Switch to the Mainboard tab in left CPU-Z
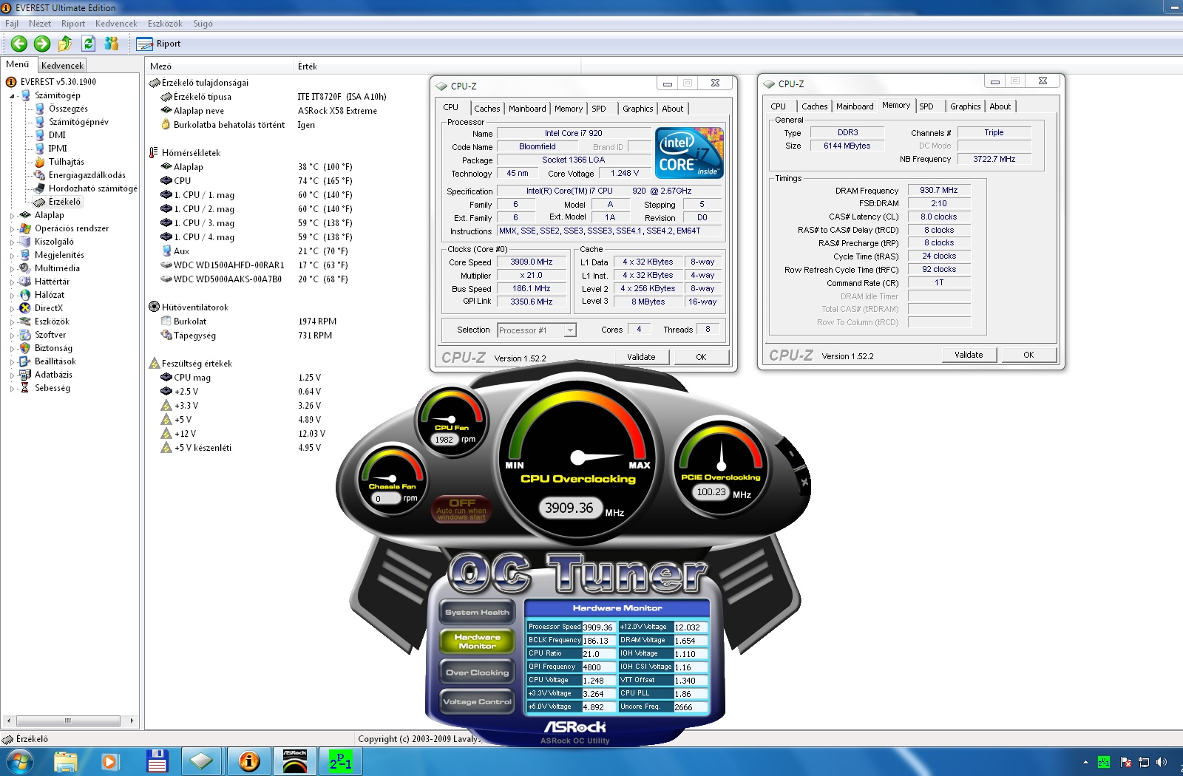Screen dimensions: 1183x776 526,109
